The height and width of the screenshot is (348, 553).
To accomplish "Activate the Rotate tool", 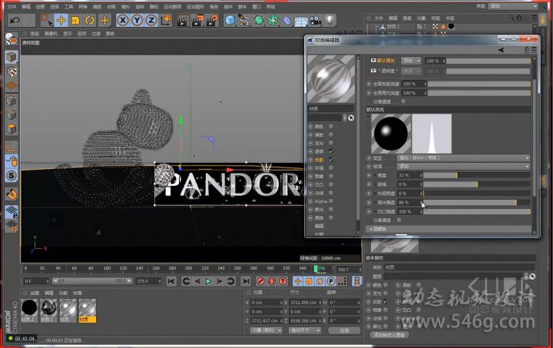I will (x=90, y=20).
